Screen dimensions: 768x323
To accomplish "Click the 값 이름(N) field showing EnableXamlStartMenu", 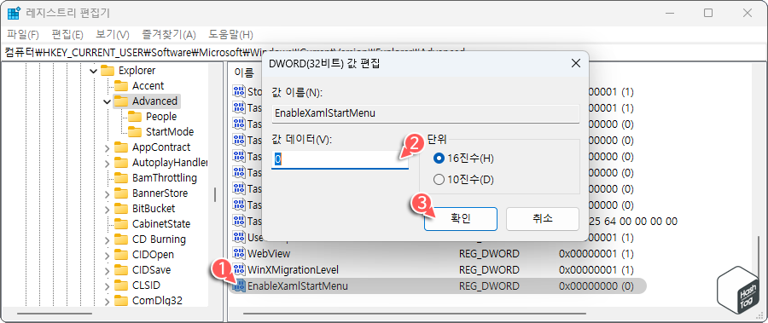I will click(x=426, y=113).
